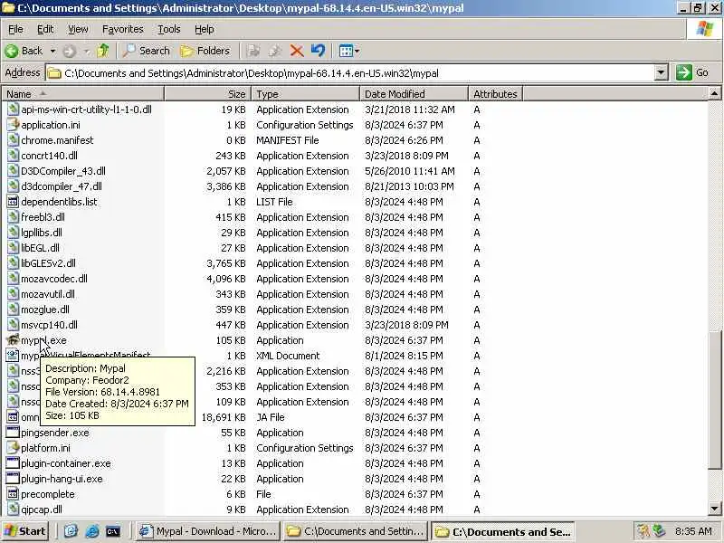Click the Go button

pyautogui.click(x=692, y=73)
